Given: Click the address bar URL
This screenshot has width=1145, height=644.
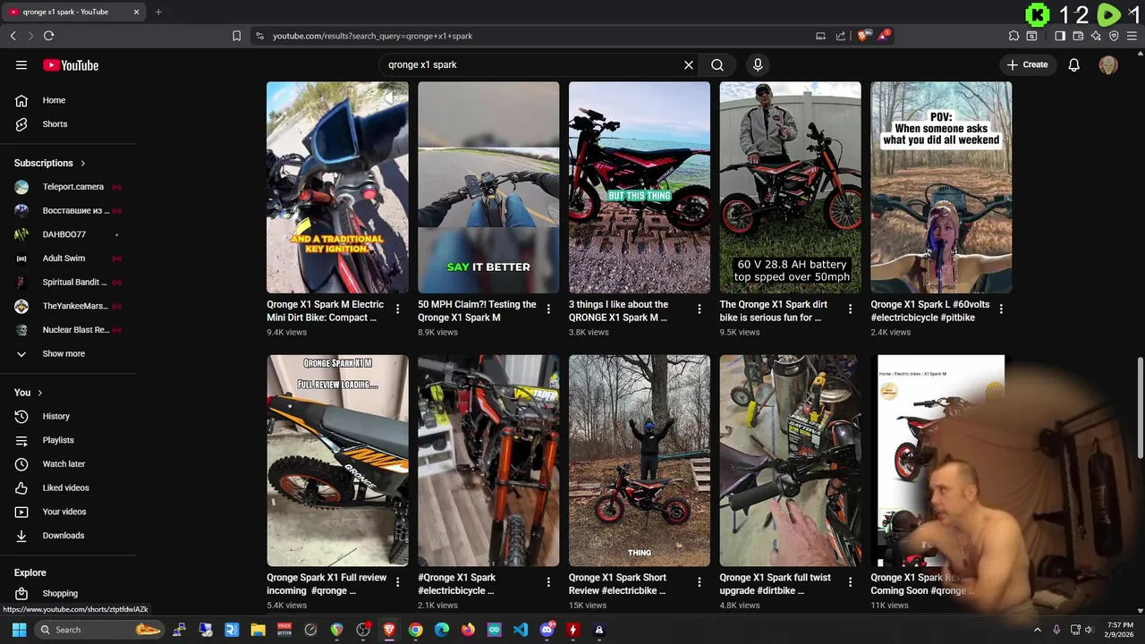Looking at the screenshot, I should click(x=372, y=36).
